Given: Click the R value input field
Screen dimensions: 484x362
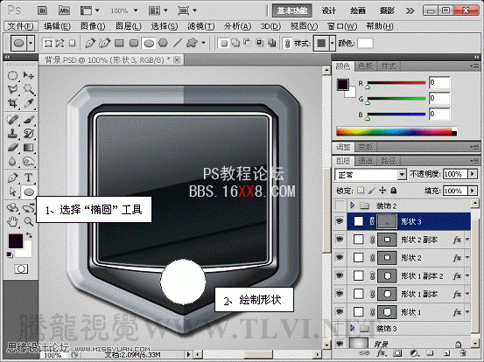Looking at the screenshot, I should pyautogui.click(x=439, y=83).
